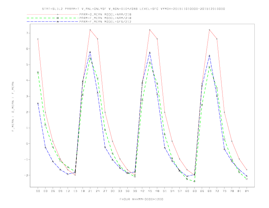Click x-axis tick label 39
This screenshot has width=269, height=208.
(135, 191)
